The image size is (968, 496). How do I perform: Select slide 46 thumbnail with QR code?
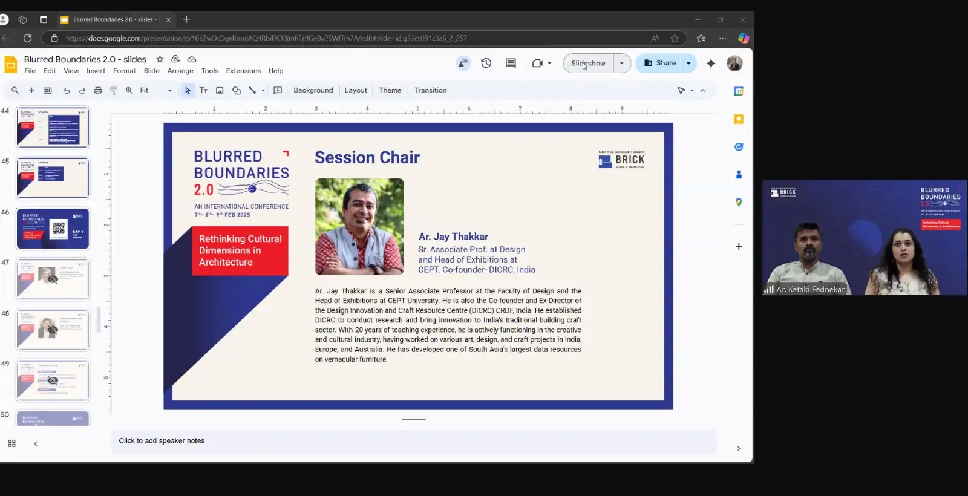pyautogui.click(x=53, y=229)
